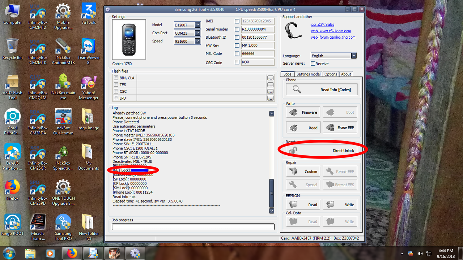Viewport: 463px width, 260px height.
Task: Click Read Info [Codes] button
Action: (322, 90)
